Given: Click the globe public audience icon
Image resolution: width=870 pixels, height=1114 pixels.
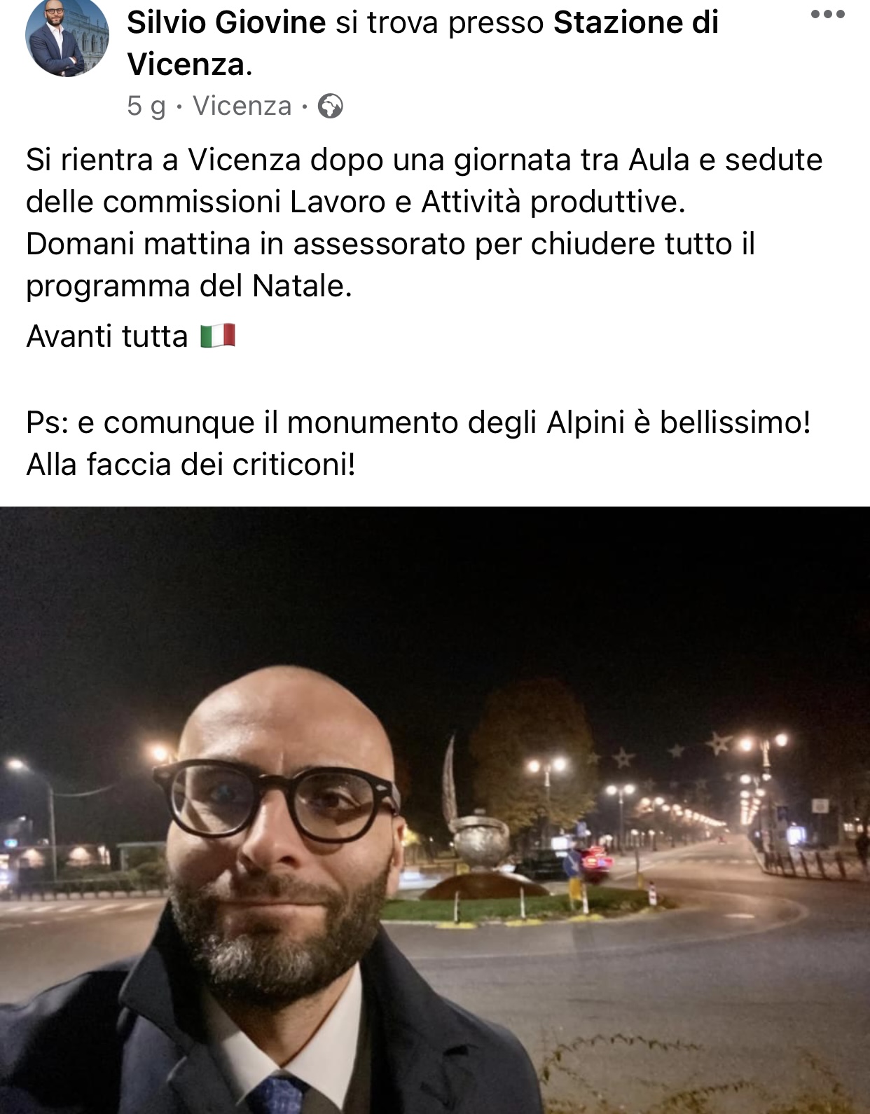Looking at the screenshot, I should click(x=330, y=106).
